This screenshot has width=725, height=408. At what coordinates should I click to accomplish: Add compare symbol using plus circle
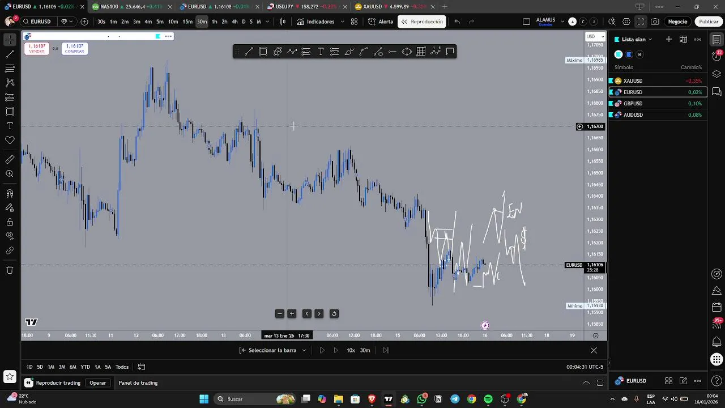(x=84, y=22)
